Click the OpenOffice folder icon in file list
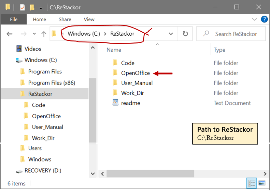 pyautogui.click(x=115, y=72)
